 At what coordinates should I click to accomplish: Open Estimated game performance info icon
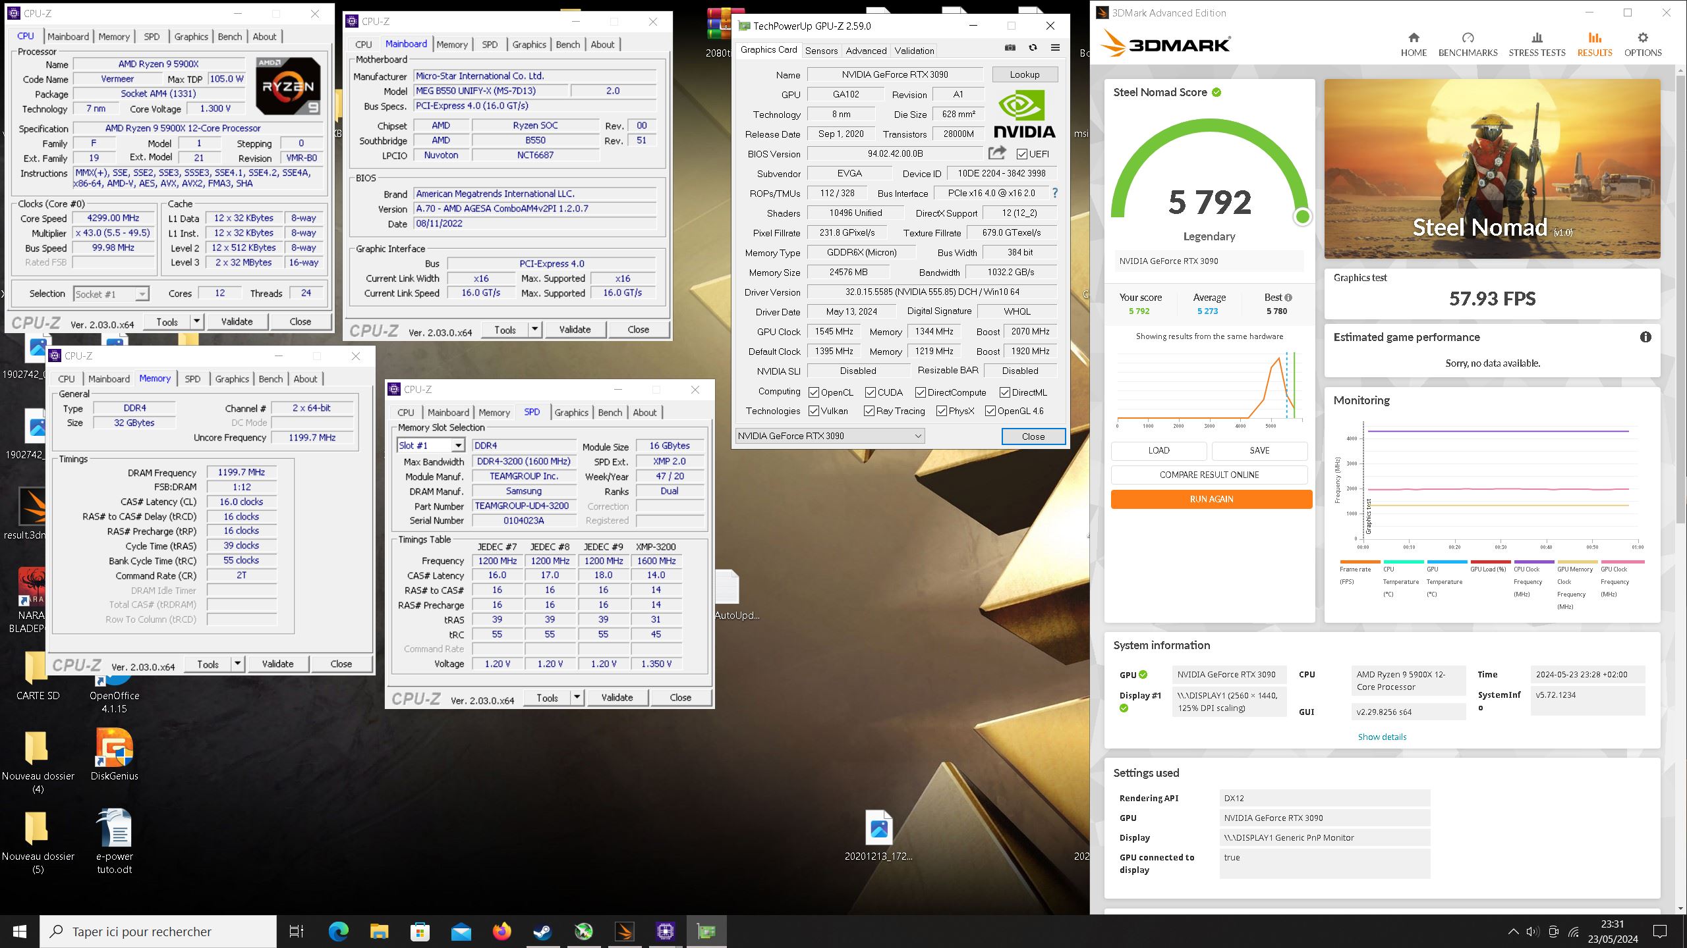coord(1645,337)
